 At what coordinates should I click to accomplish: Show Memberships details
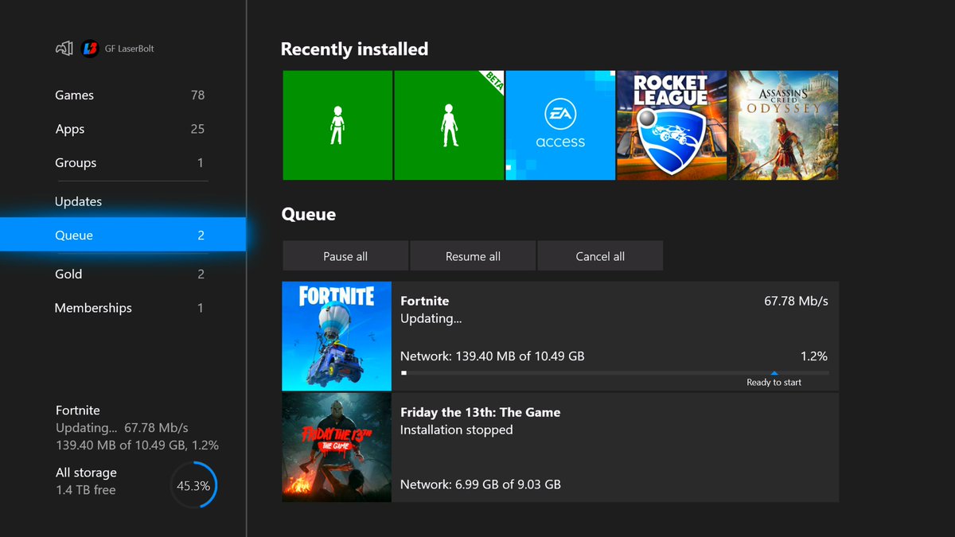(x=93, y=308)
